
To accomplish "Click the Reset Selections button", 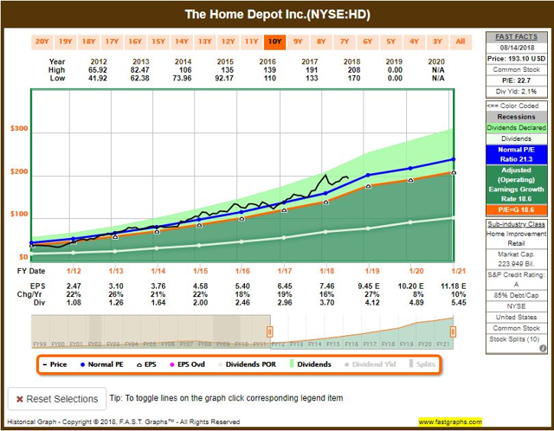I will pos(57,399).
